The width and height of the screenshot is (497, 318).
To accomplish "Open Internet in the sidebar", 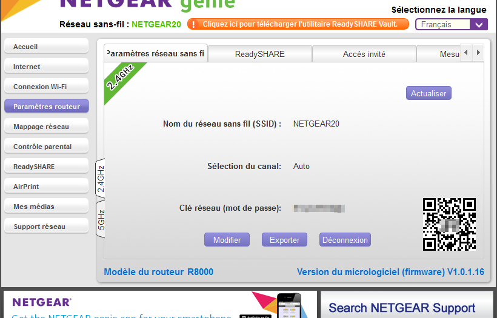I will [46, 67].
